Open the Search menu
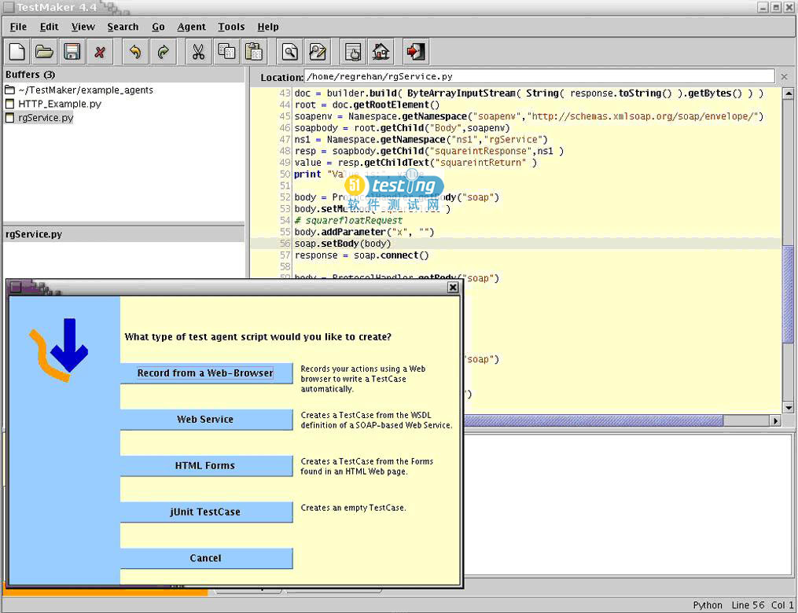This screenshot has width=798, height=613. click(123, 27)
